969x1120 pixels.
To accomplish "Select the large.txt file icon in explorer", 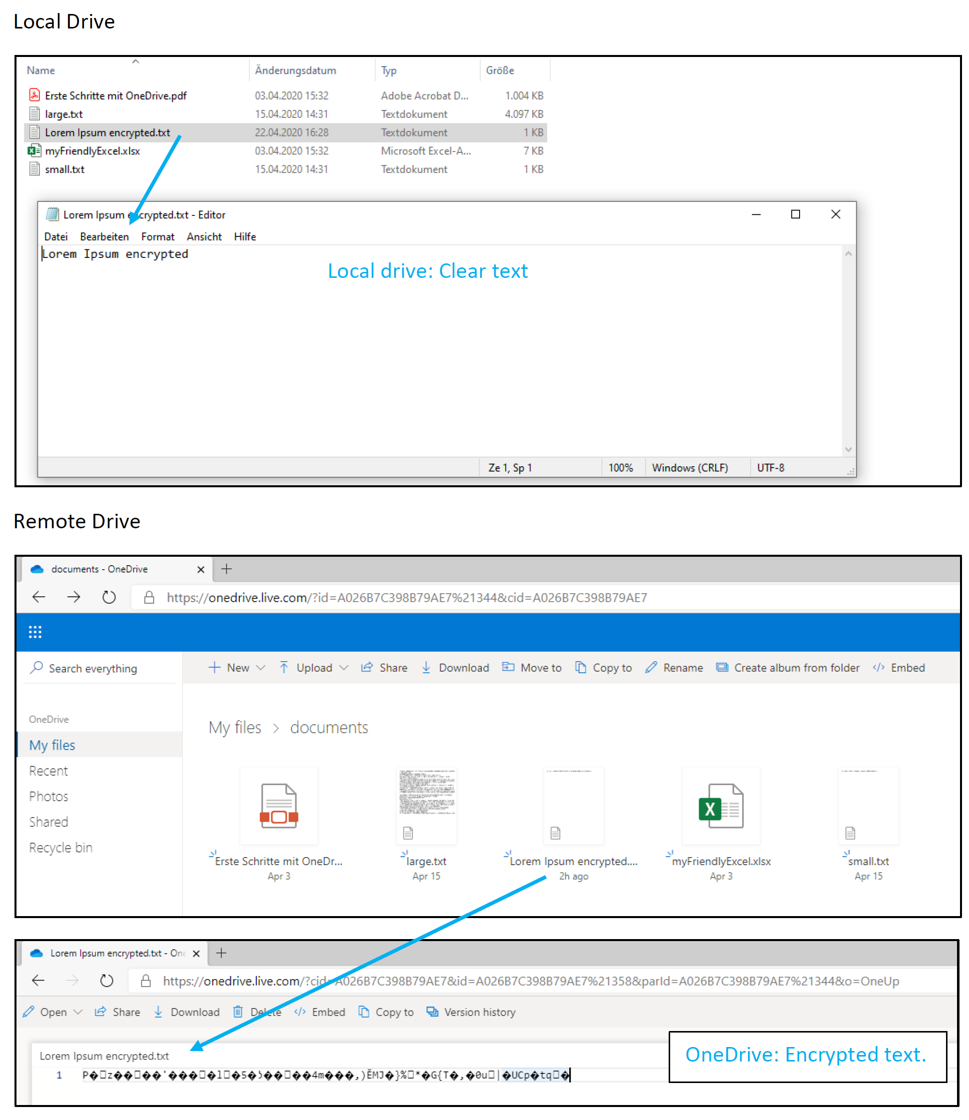I will point(34,113).
